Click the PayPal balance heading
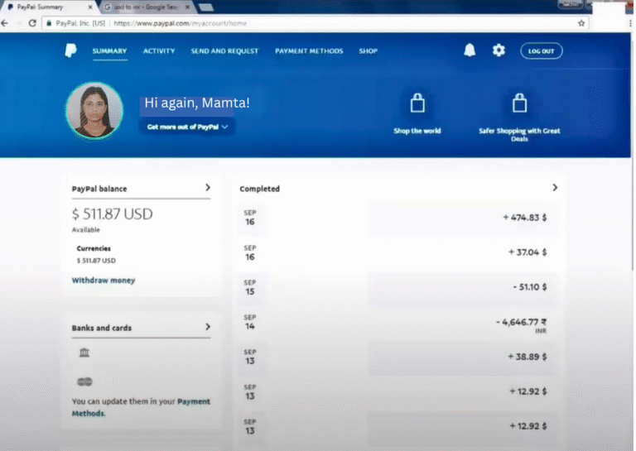Viewport: 636px width, 451px height. coord(99,189)
